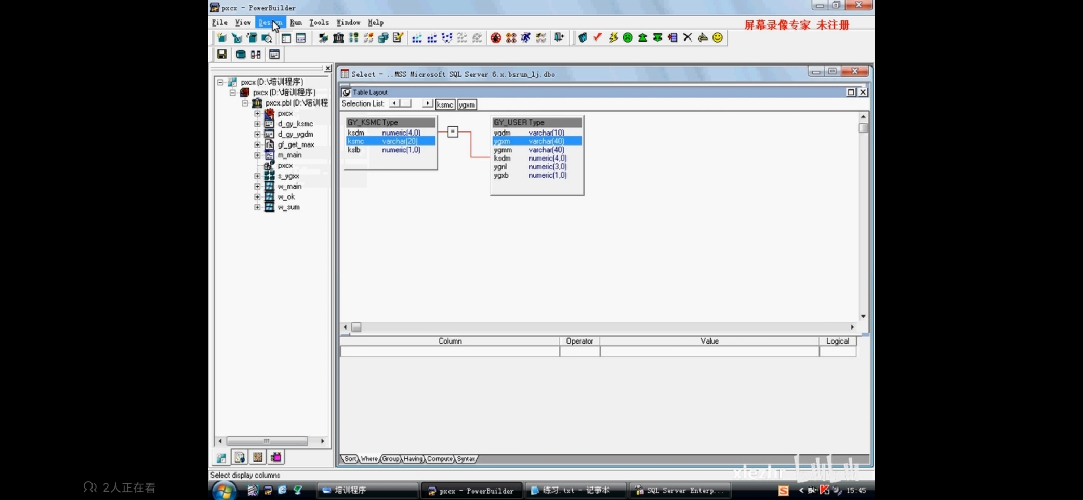Screen dimensions: 1083x500
Task: Open the Tools menu
Action: point(319,22)
